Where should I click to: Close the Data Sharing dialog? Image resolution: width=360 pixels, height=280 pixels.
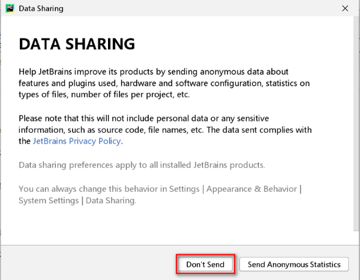click(x=345, y=9)
